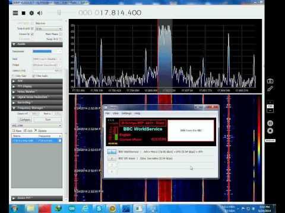Open Help menu in the DRM decoder window
285x213 pixels.
pos(137,113)
